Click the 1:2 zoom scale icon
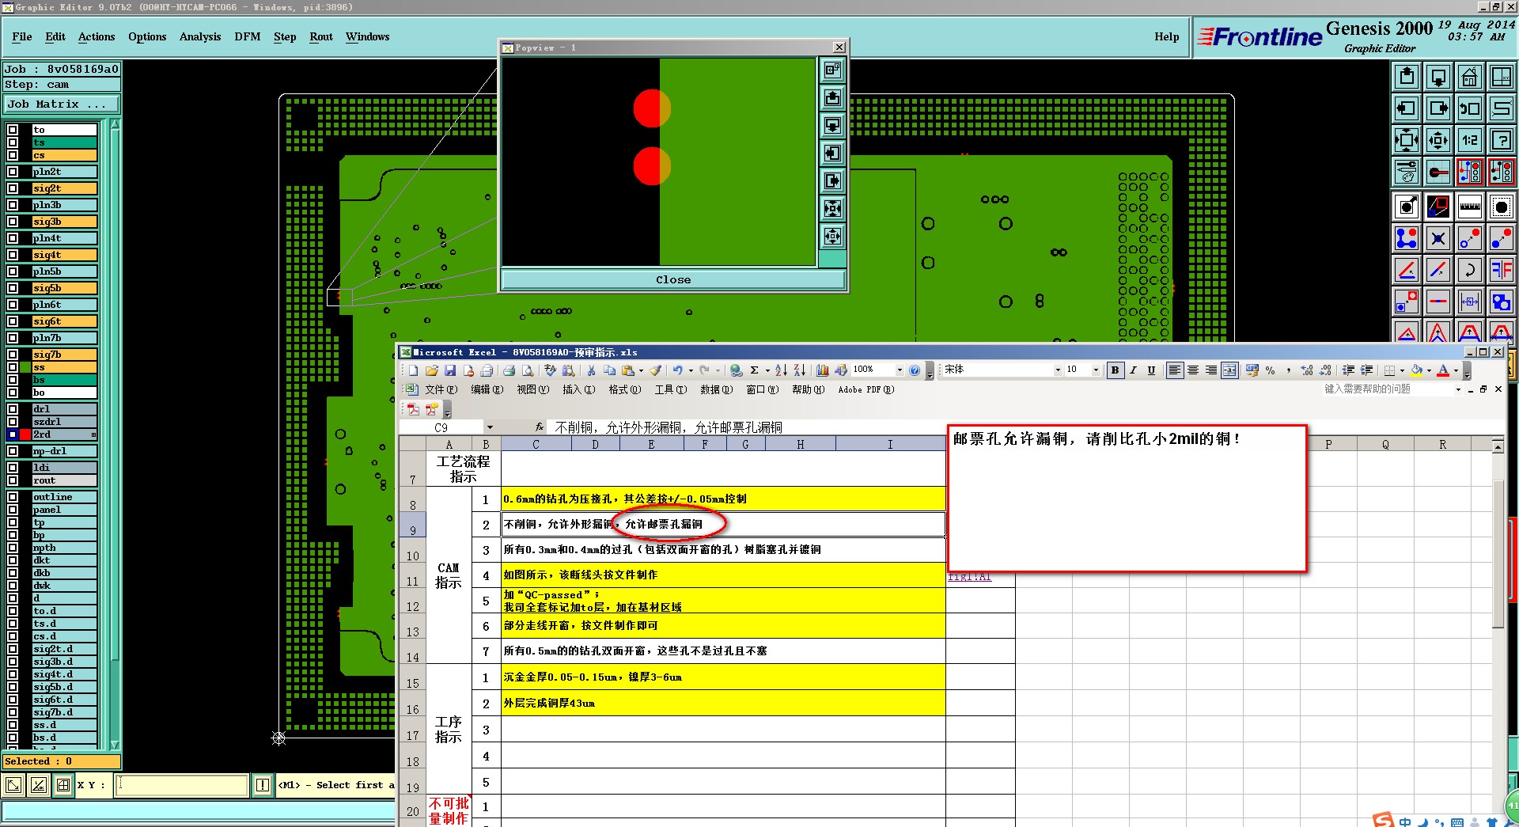 (x=1470, y=141)
